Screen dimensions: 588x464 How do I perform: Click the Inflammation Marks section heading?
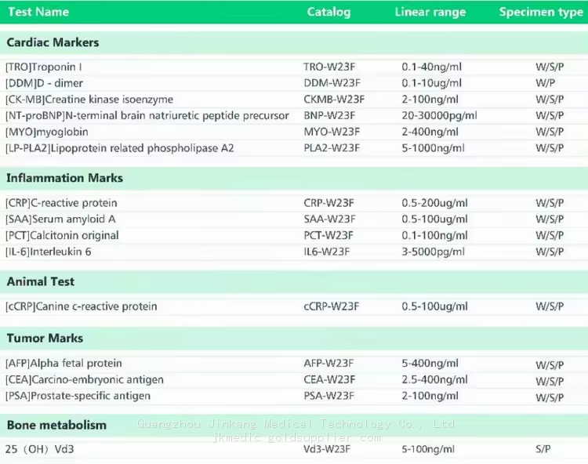pyautogui.click(x=64, y=178)
